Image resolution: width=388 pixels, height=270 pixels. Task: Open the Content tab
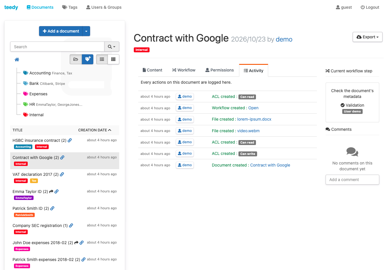152,70
